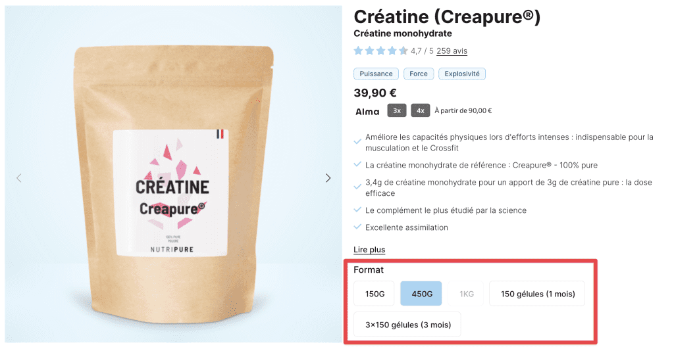
Task: Click the French flag on the pouch label
Action: (220, 134)
